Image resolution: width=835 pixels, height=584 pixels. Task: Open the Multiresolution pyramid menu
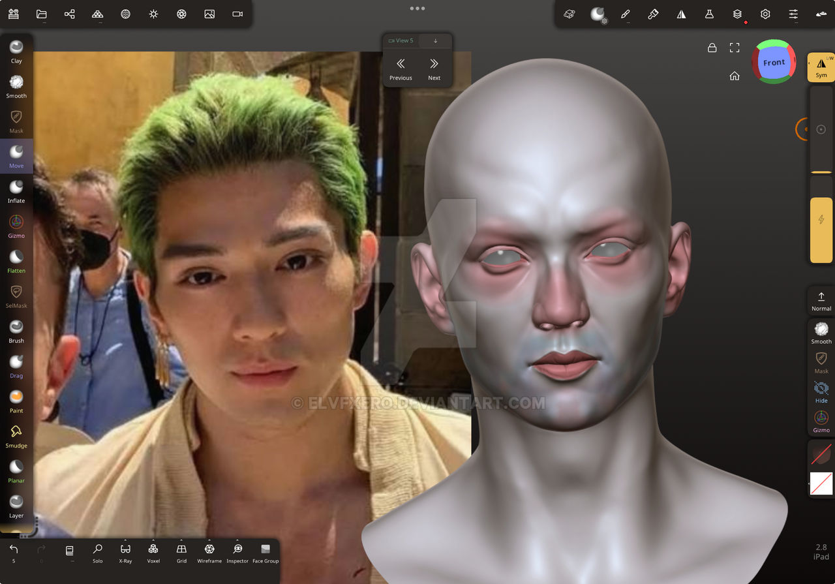(97, 14)
